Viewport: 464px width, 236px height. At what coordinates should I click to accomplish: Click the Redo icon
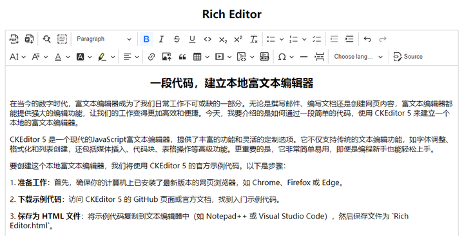(x=383, y=39)
